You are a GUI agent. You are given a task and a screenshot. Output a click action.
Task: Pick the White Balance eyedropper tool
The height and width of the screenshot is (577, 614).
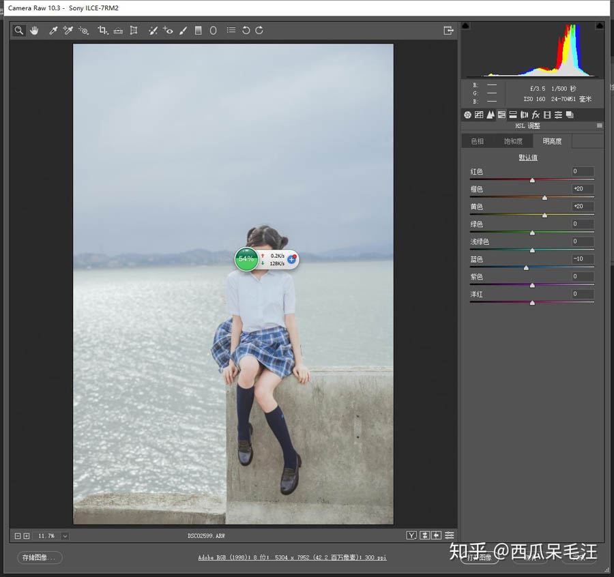(53, 30)
